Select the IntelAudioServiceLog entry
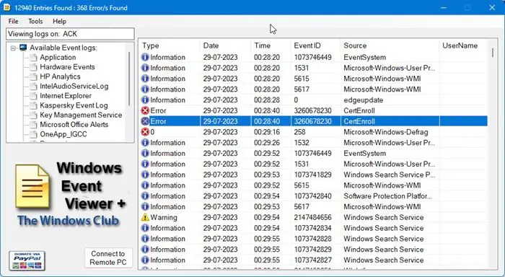This screenshot has width=505, height=277. pyautogui.click(x=74, y=87)
